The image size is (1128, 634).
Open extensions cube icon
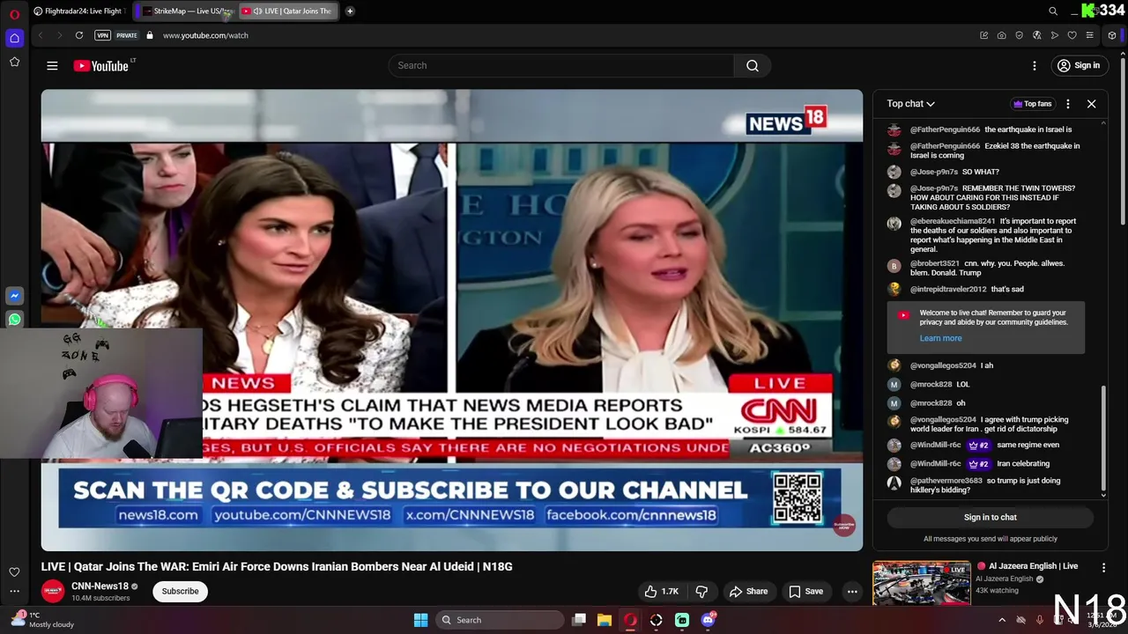(1112, 35)
